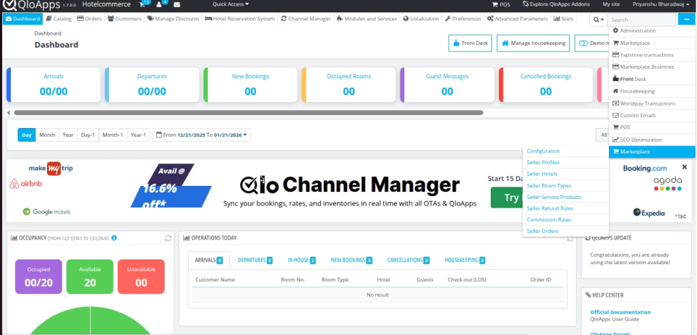The height and width of the screenshot is (335, 697).
Task: Open Administration in the overflow menu
Action: (x=652, y=31)
